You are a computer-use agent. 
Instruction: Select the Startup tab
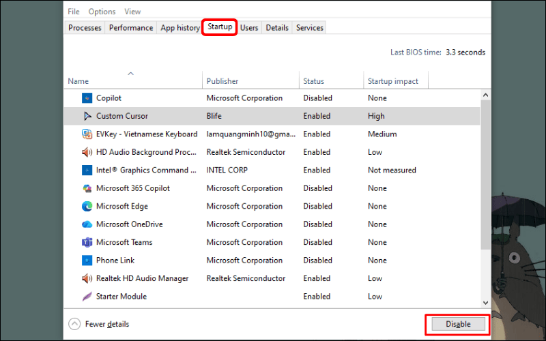click(x=220, y=27)
